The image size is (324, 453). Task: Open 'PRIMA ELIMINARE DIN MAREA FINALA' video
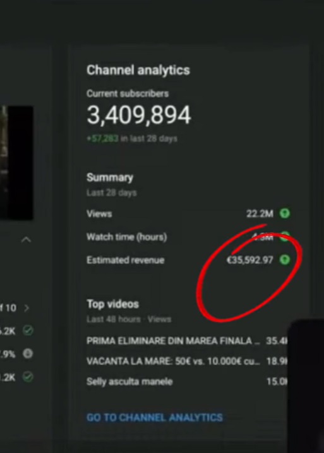(x=173, y=341)
